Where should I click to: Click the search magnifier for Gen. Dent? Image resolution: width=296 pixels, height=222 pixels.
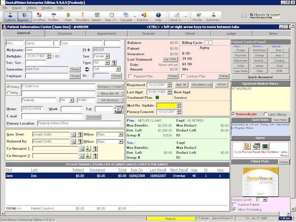(x=73, y=134)
